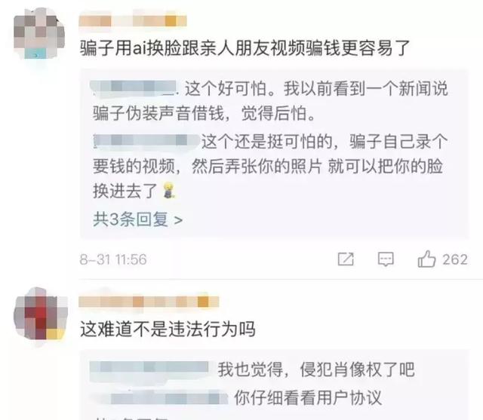Screen dimensions: 483x420
Task: Open first commenter's blurred avatar
Action: (x=39, y=34)
